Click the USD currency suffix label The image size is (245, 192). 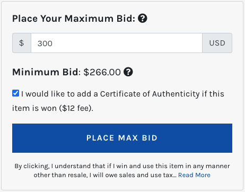[217, 43]
